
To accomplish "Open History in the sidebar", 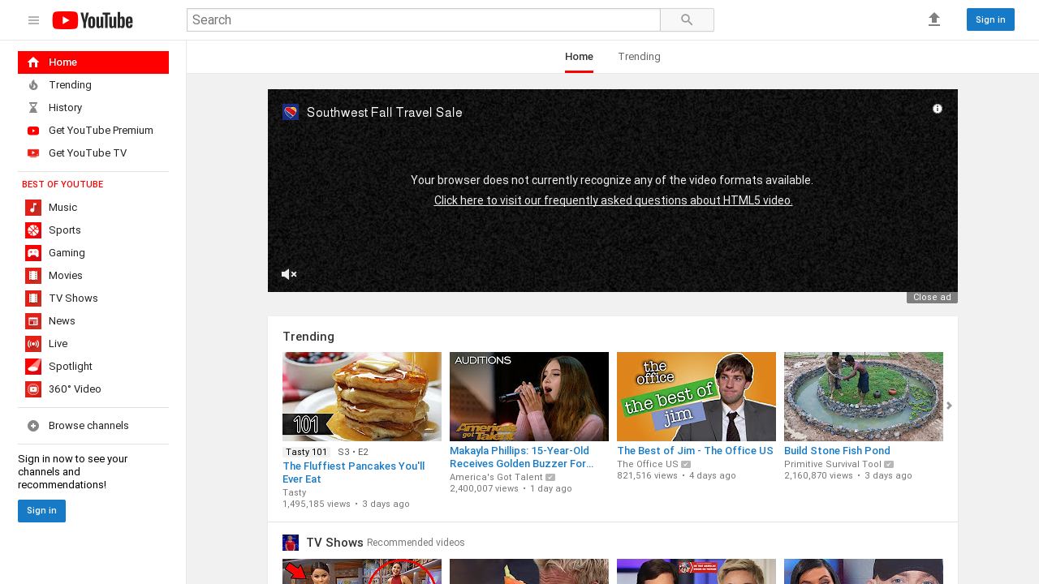I will pyautogui.click(x=93, y=108).
